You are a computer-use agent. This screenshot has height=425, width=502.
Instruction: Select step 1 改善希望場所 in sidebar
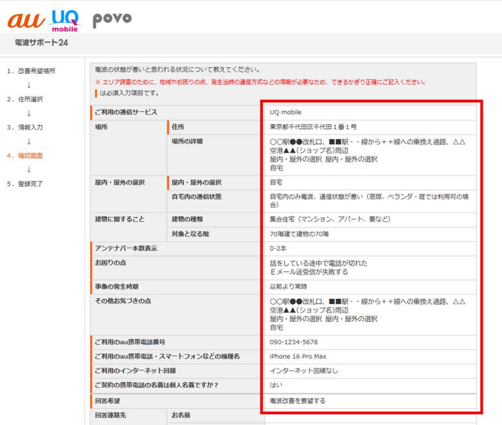[x=30, y=70]
